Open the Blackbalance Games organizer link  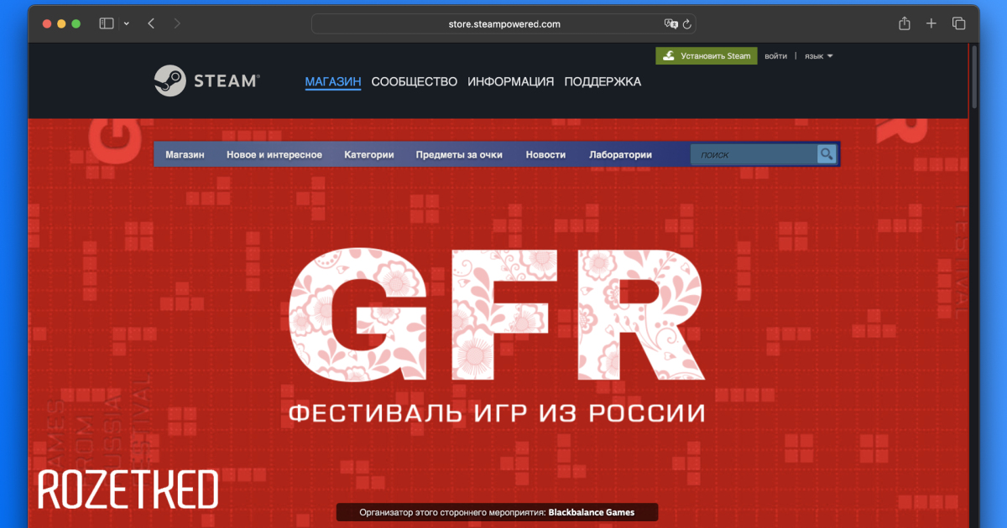click(x=592, y=512)
